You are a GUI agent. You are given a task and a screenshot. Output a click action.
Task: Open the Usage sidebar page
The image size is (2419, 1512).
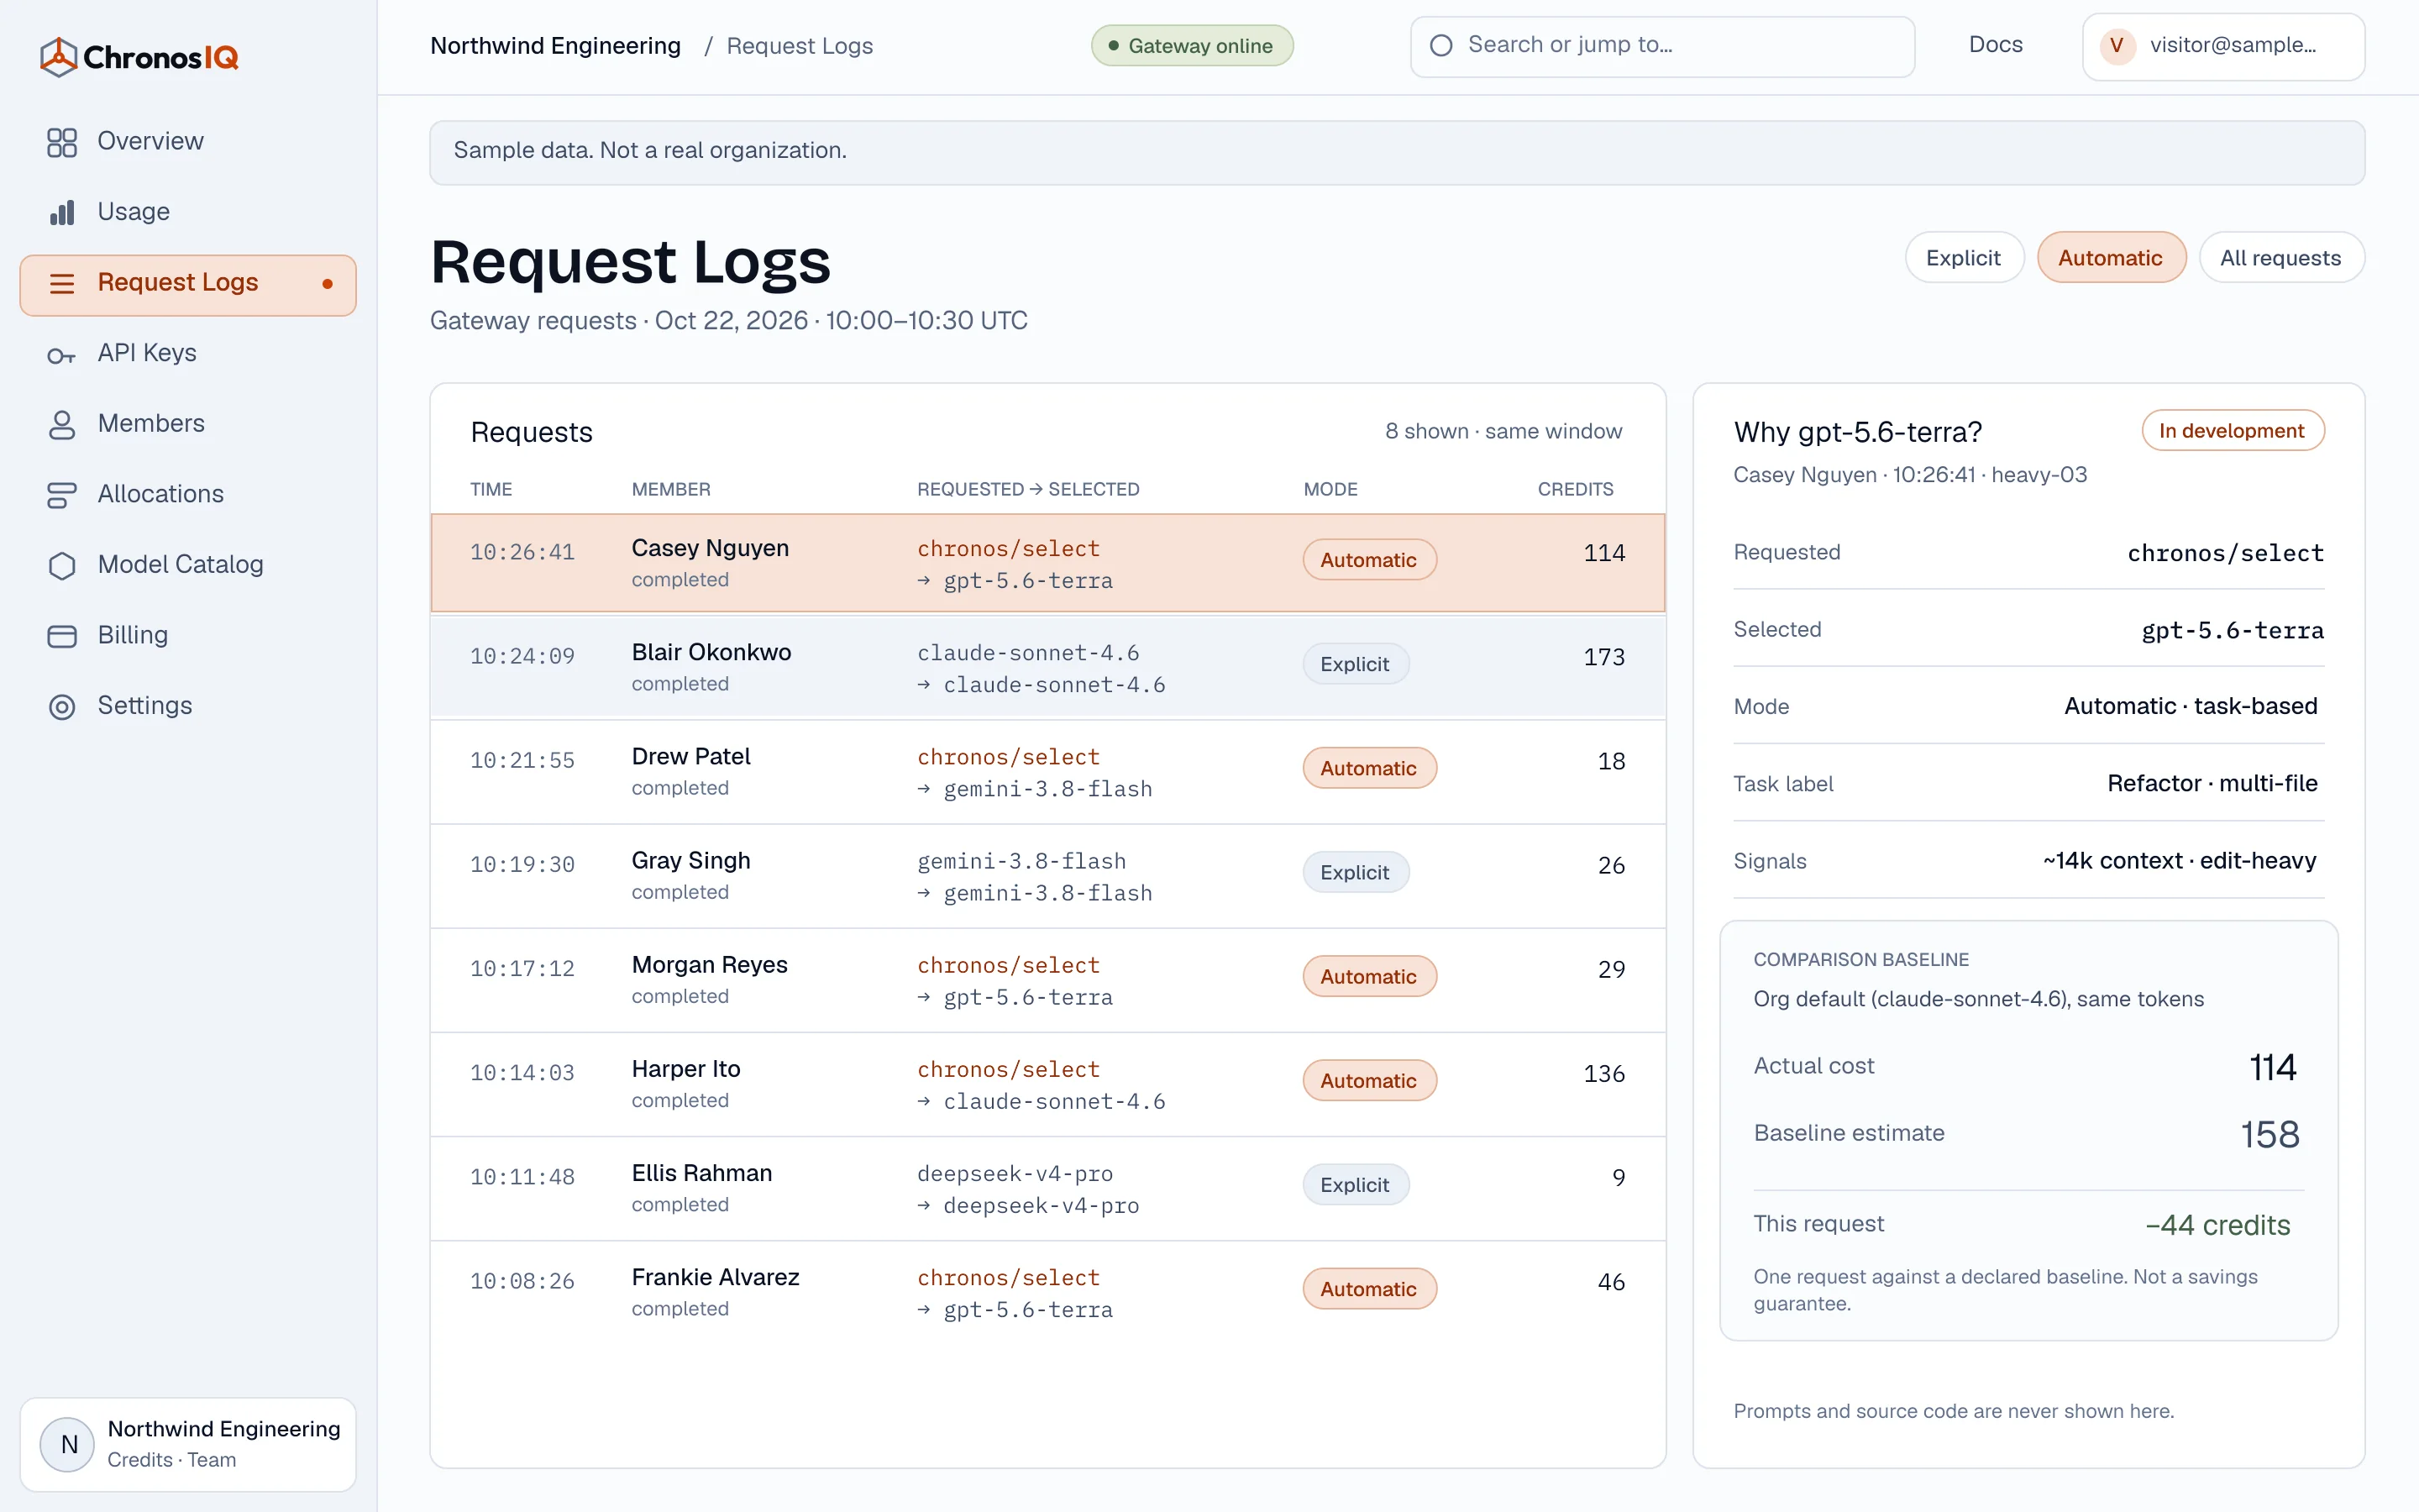pyautogui.click(x=188, y=212)
